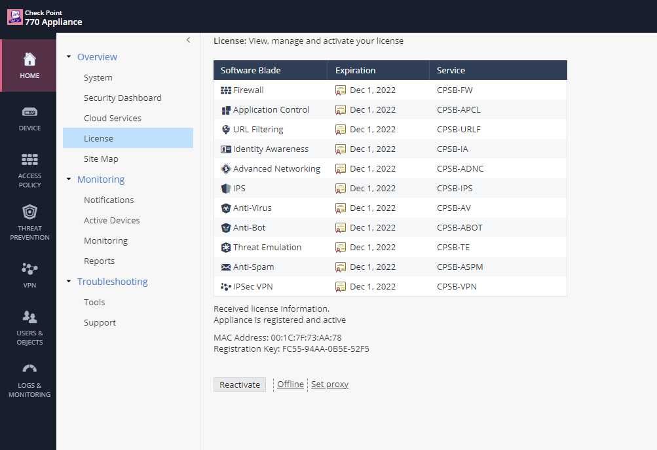Collapse the navigation side panel
Viewport: 657px width, 450px height.
[x=188, y=40]
